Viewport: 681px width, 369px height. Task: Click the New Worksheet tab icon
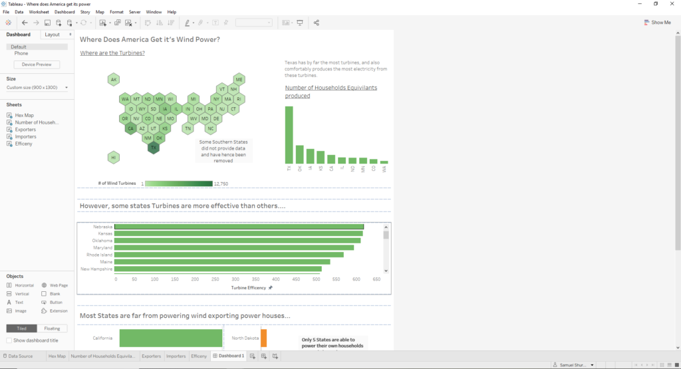coord(253,356)
